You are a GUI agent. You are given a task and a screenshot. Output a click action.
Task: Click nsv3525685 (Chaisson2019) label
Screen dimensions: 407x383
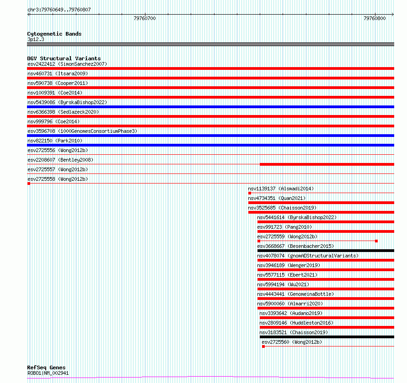click(x=282, y=208)
